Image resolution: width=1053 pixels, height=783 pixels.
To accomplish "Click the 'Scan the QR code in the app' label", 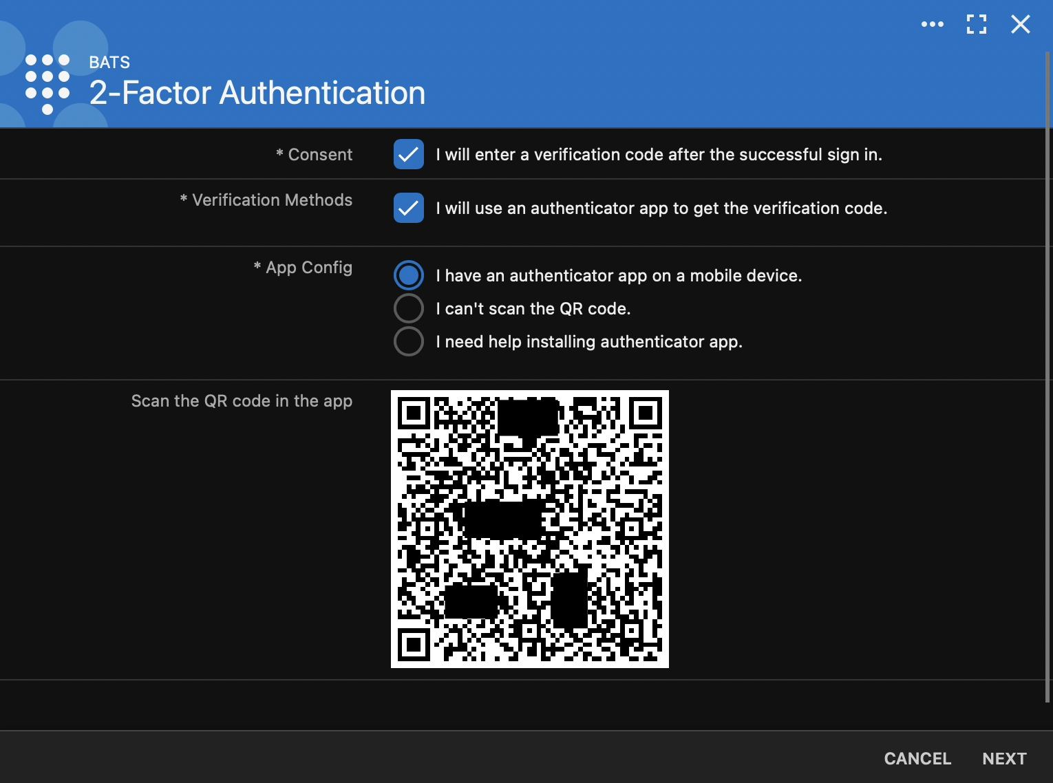I will click(x=242, y=401).
